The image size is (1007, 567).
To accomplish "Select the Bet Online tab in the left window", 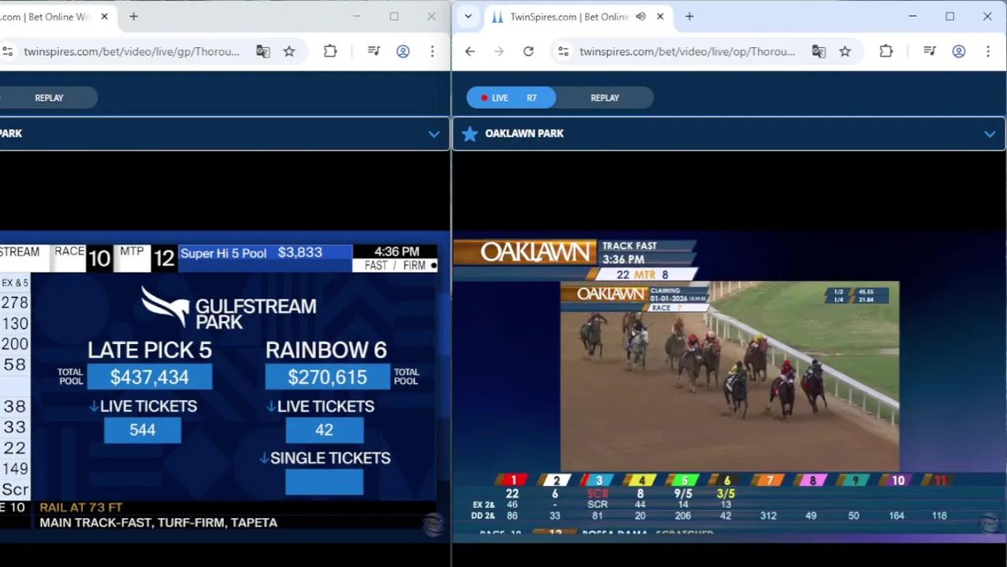I will pyautogui.click(x=55, y=17).
